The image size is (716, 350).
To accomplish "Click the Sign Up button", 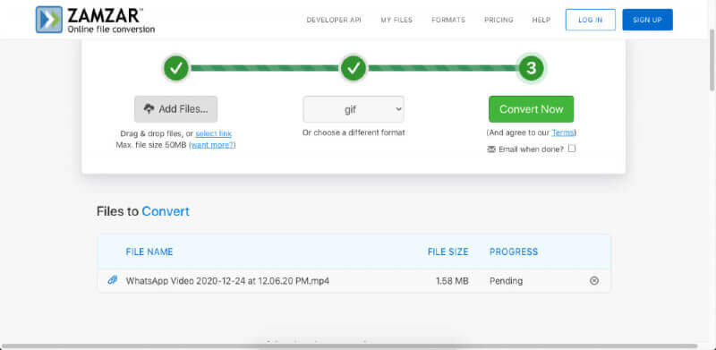I will coord(647,20).
